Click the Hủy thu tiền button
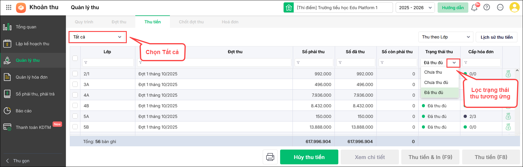Image resolution: width=523 pixels, height=167 pixels. pyautogui.click(x=309, y=157)
